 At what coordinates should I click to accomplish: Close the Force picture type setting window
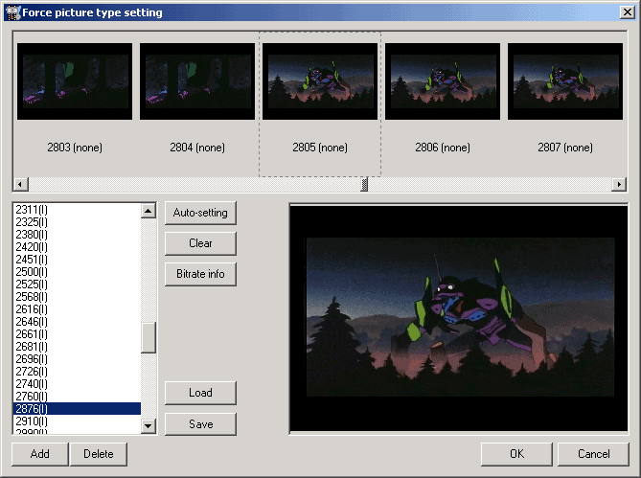point(627,12)
